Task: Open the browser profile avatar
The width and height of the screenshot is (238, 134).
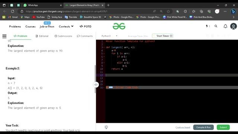Action: [217, 12]
